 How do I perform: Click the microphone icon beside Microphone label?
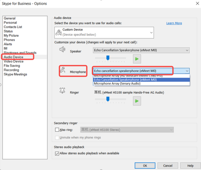click(63, 70)
